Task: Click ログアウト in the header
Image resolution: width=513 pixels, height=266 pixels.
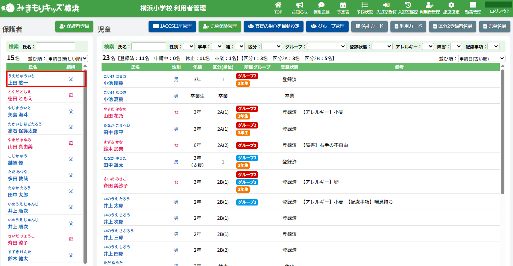Action: 500,11
